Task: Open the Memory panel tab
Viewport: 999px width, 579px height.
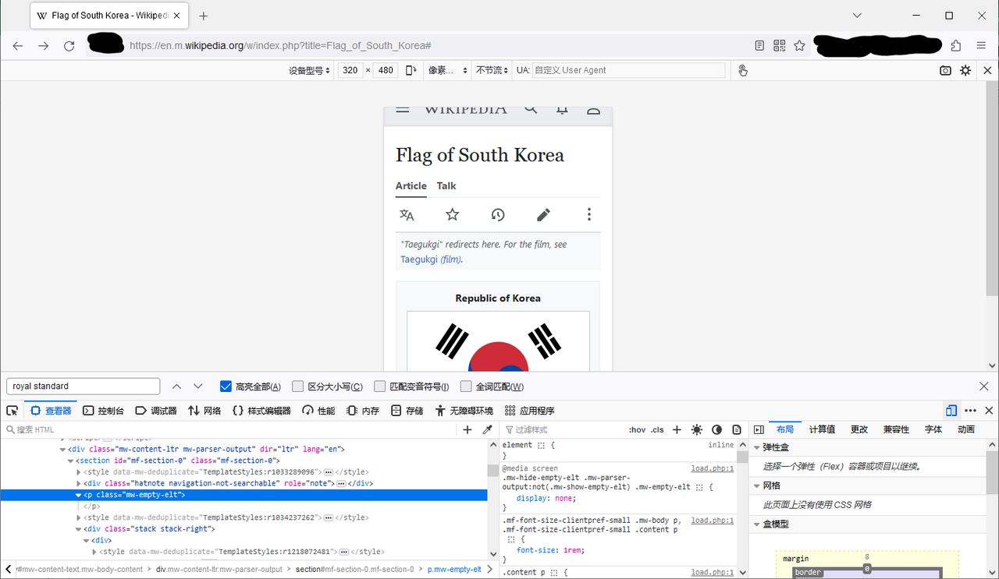Action: [x=363, y=411]
